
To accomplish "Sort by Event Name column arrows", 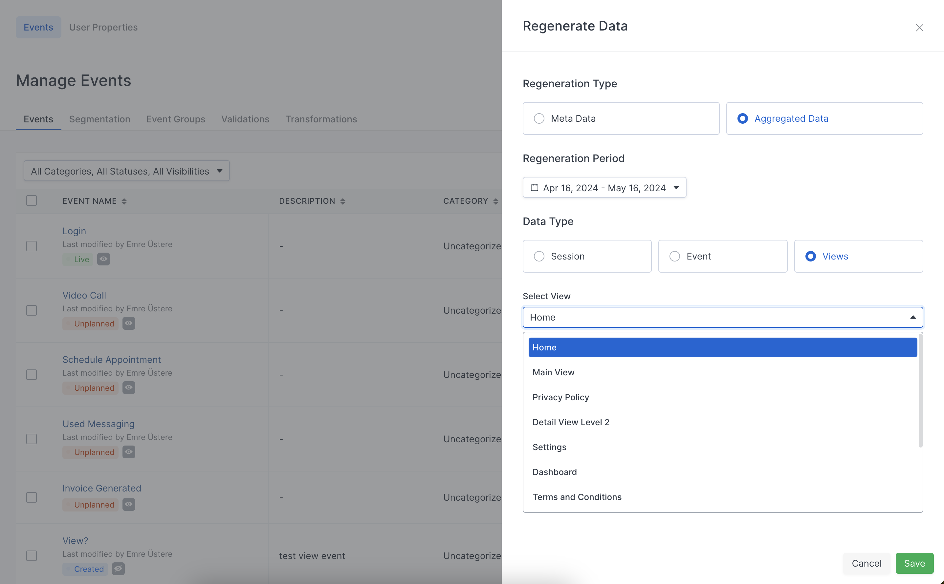I will (x=124, y=201).
